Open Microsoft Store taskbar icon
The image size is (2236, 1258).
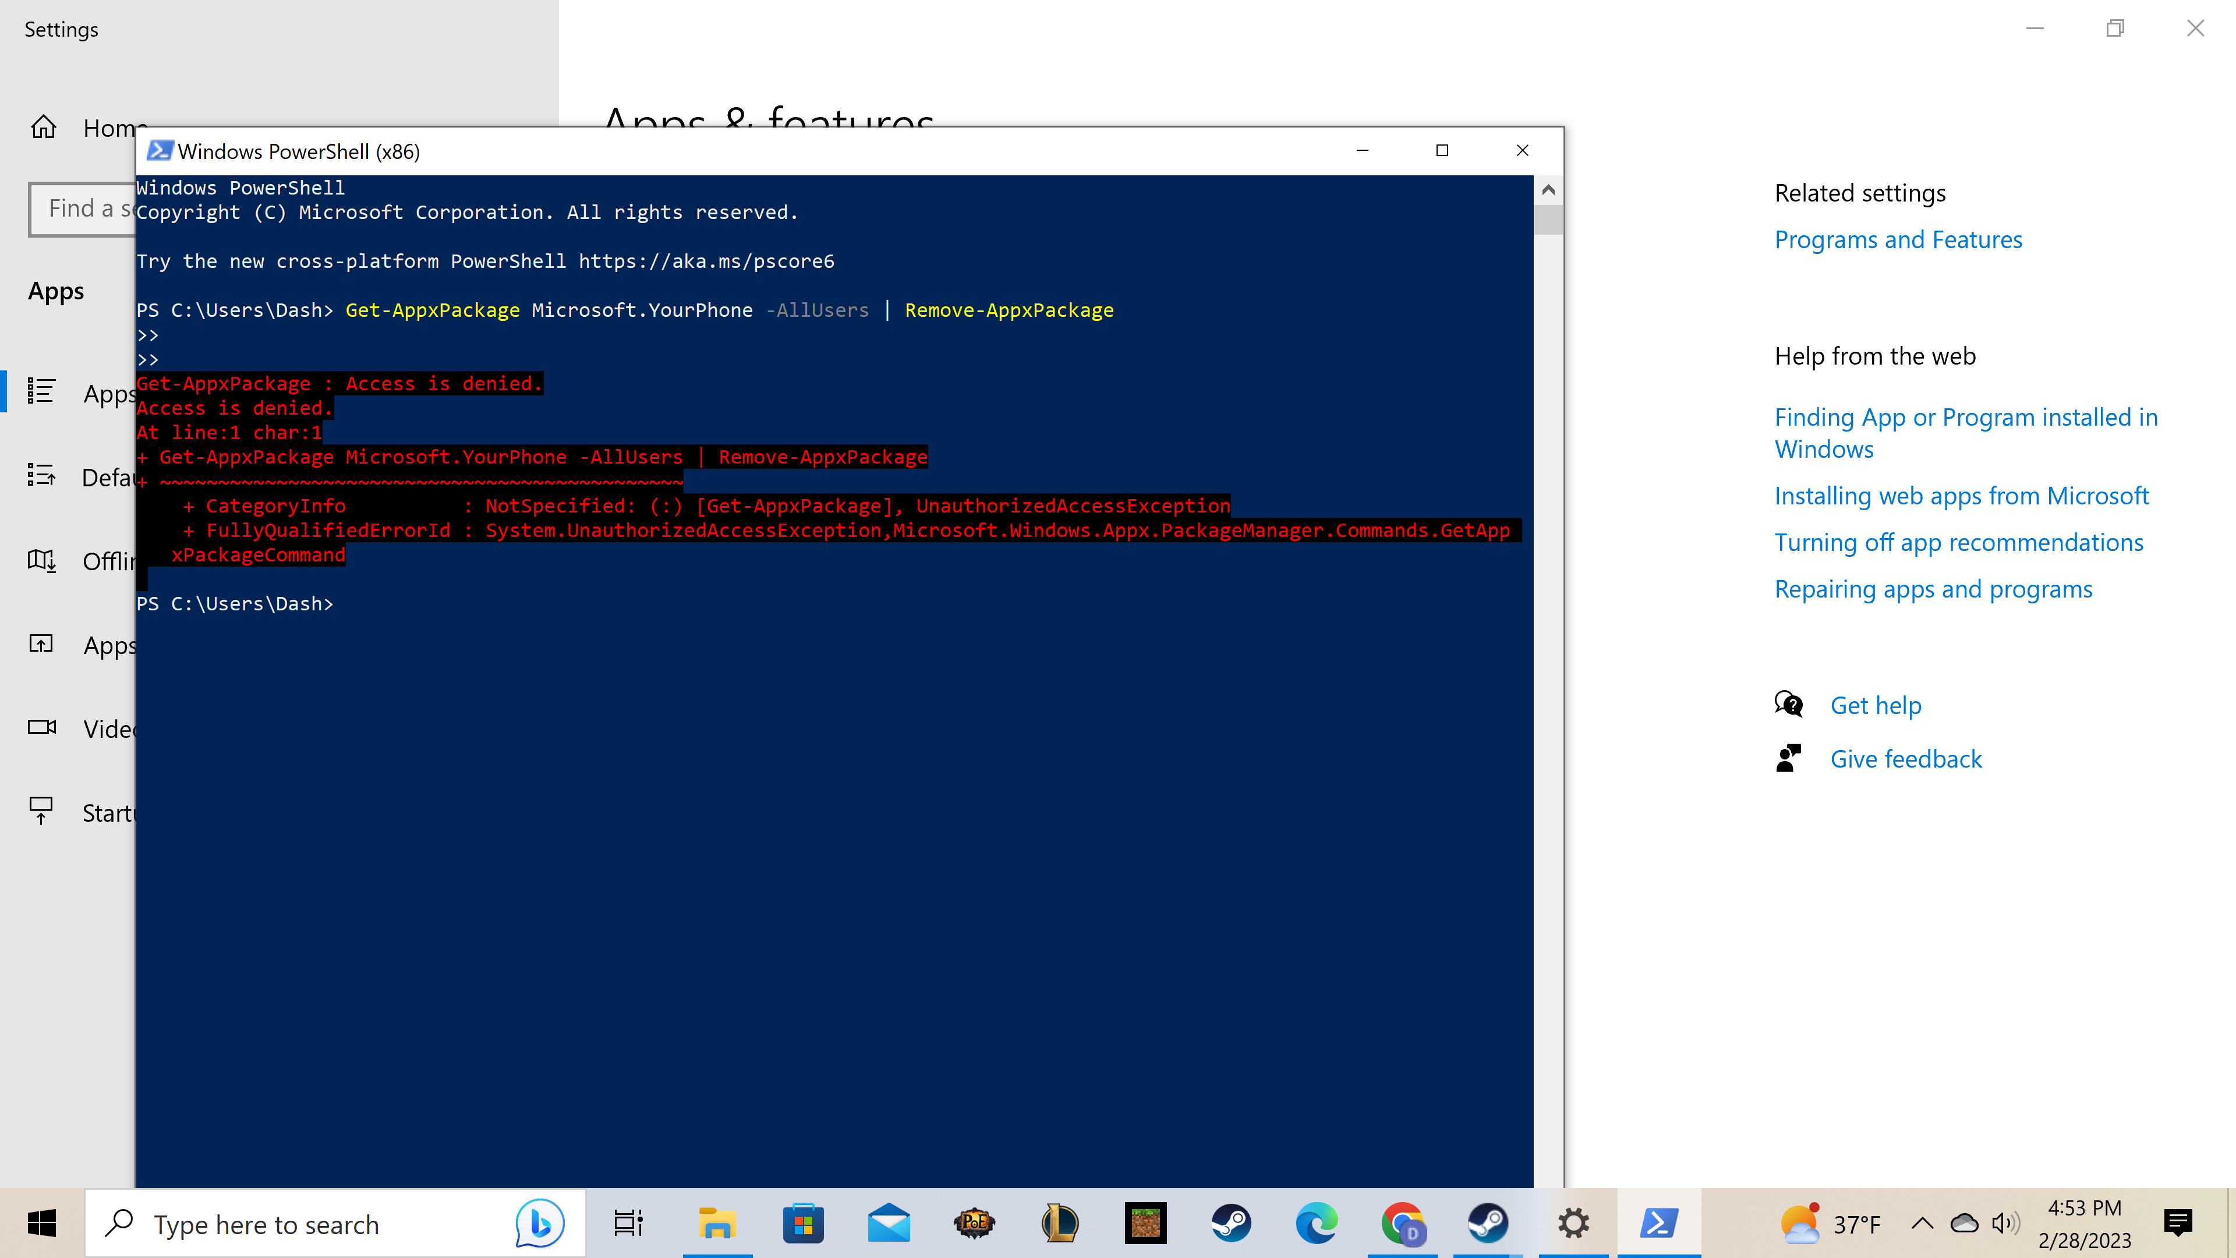(x=803, y=1224)
